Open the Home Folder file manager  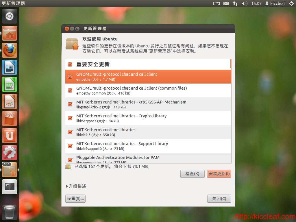[10, 33]
